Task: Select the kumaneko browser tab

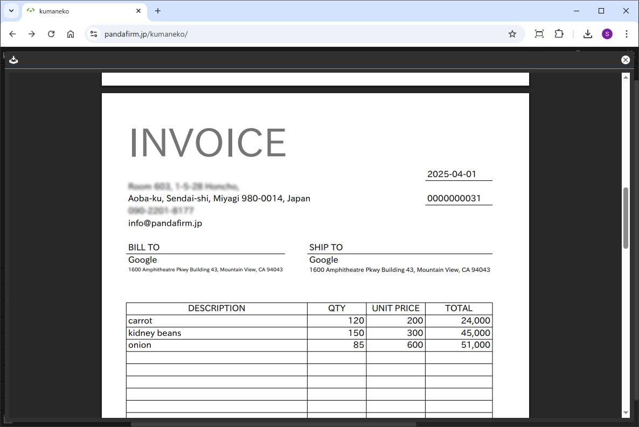Action: 81,11
